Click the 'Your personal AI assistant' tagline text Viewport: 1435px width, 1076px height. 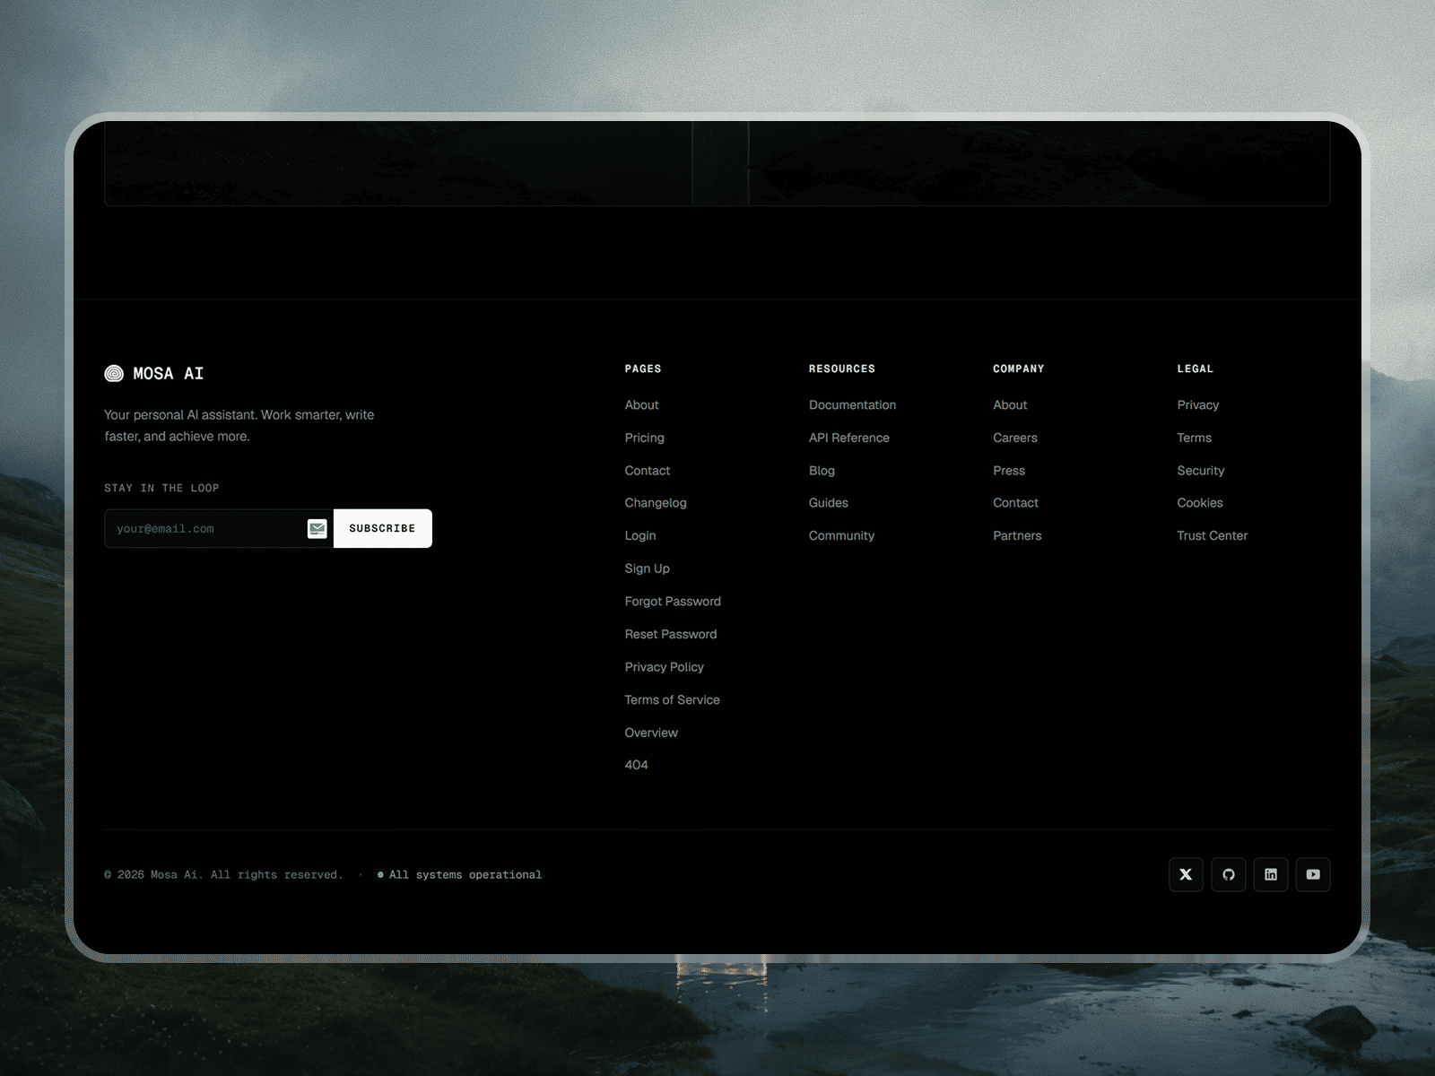pyautogui.click(x=239, y=426)
